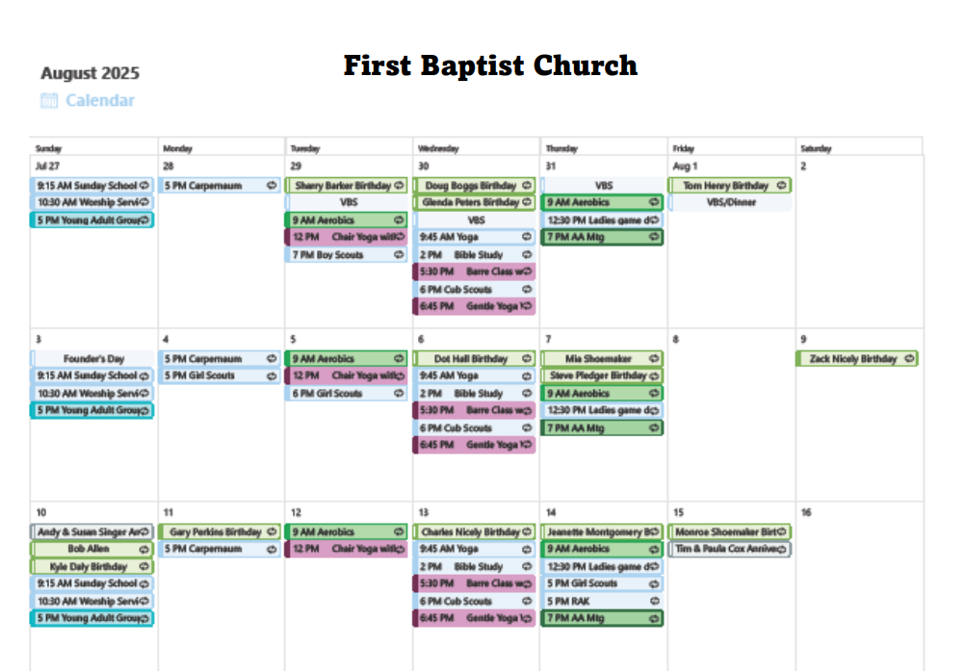Open the Calendar link below the month title
Screen dimensions: 965x671
[x=100, y=100]
